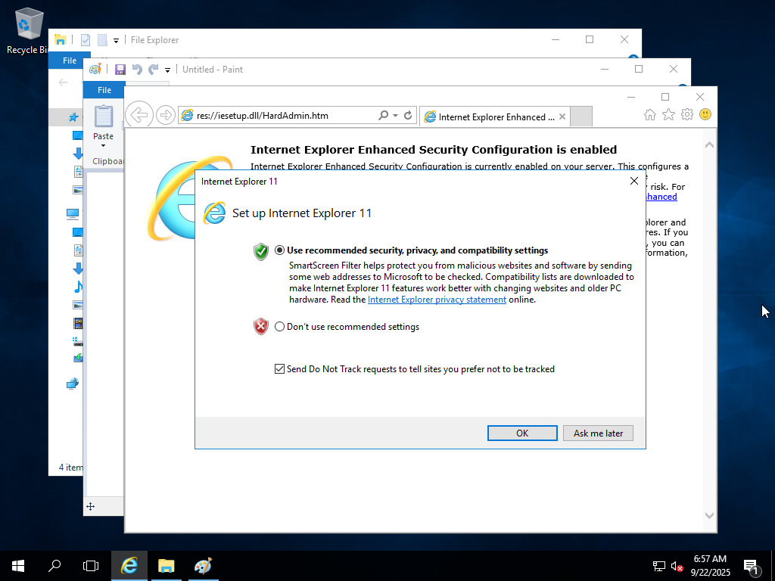Click the address bar URL field
Viewport: 775px width, 581px height.
[x=284, y=116]
